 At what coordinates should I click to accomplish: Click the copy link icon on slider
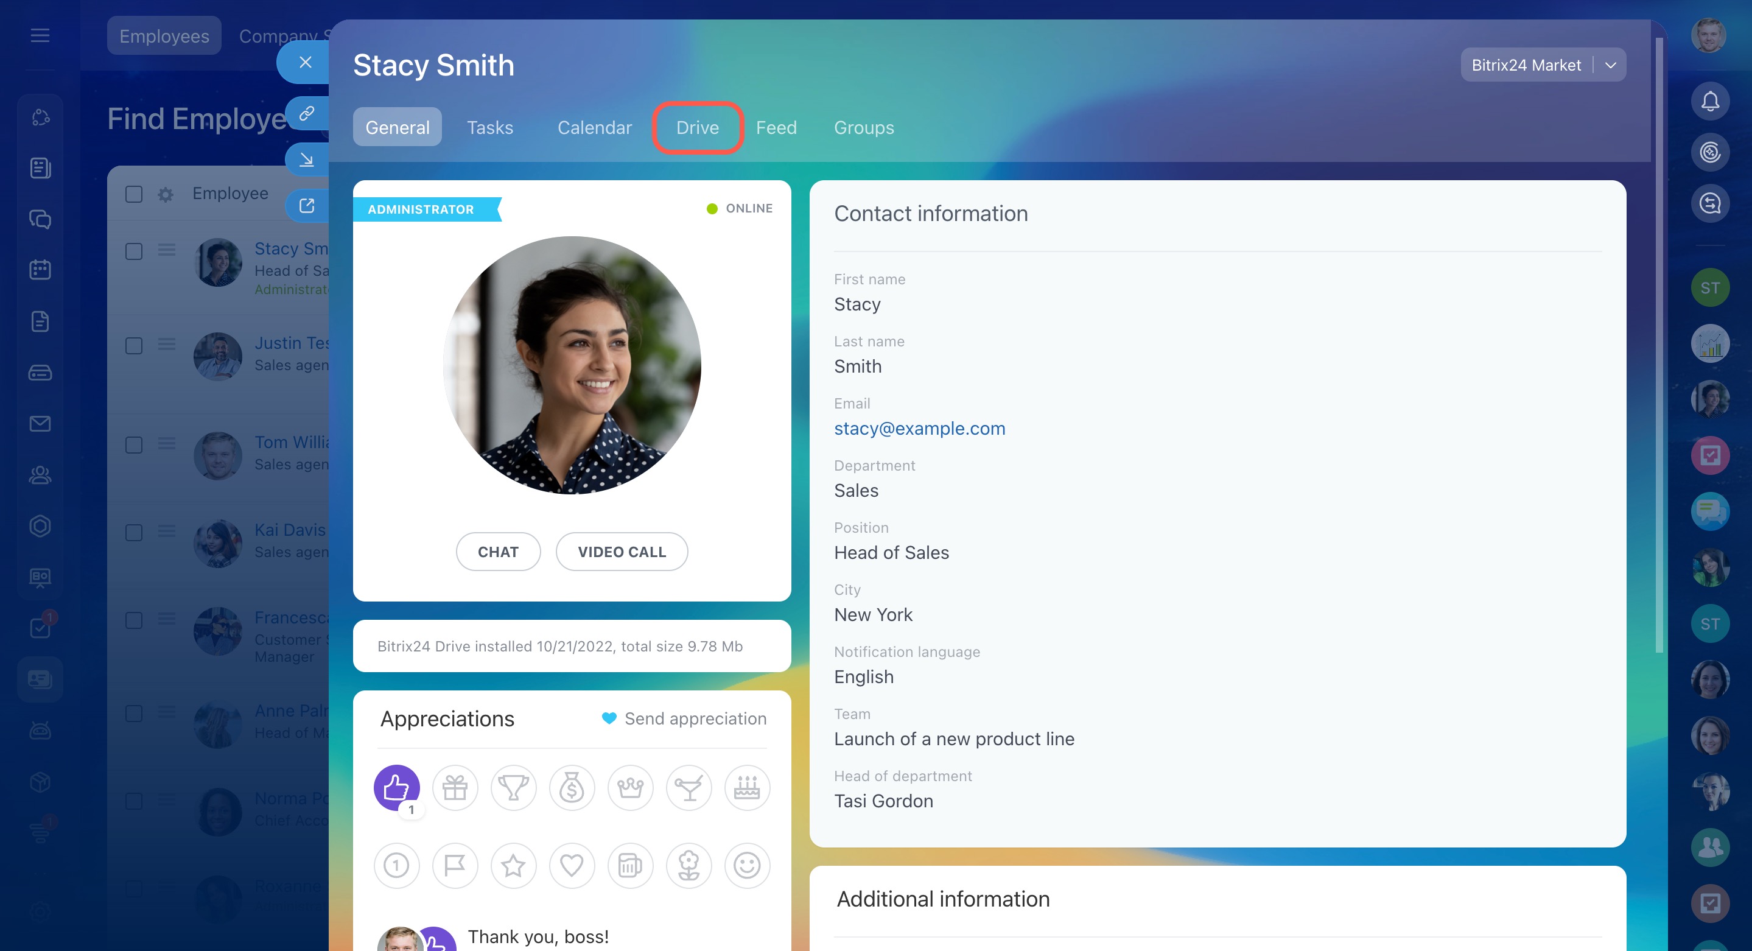[307, 113]
